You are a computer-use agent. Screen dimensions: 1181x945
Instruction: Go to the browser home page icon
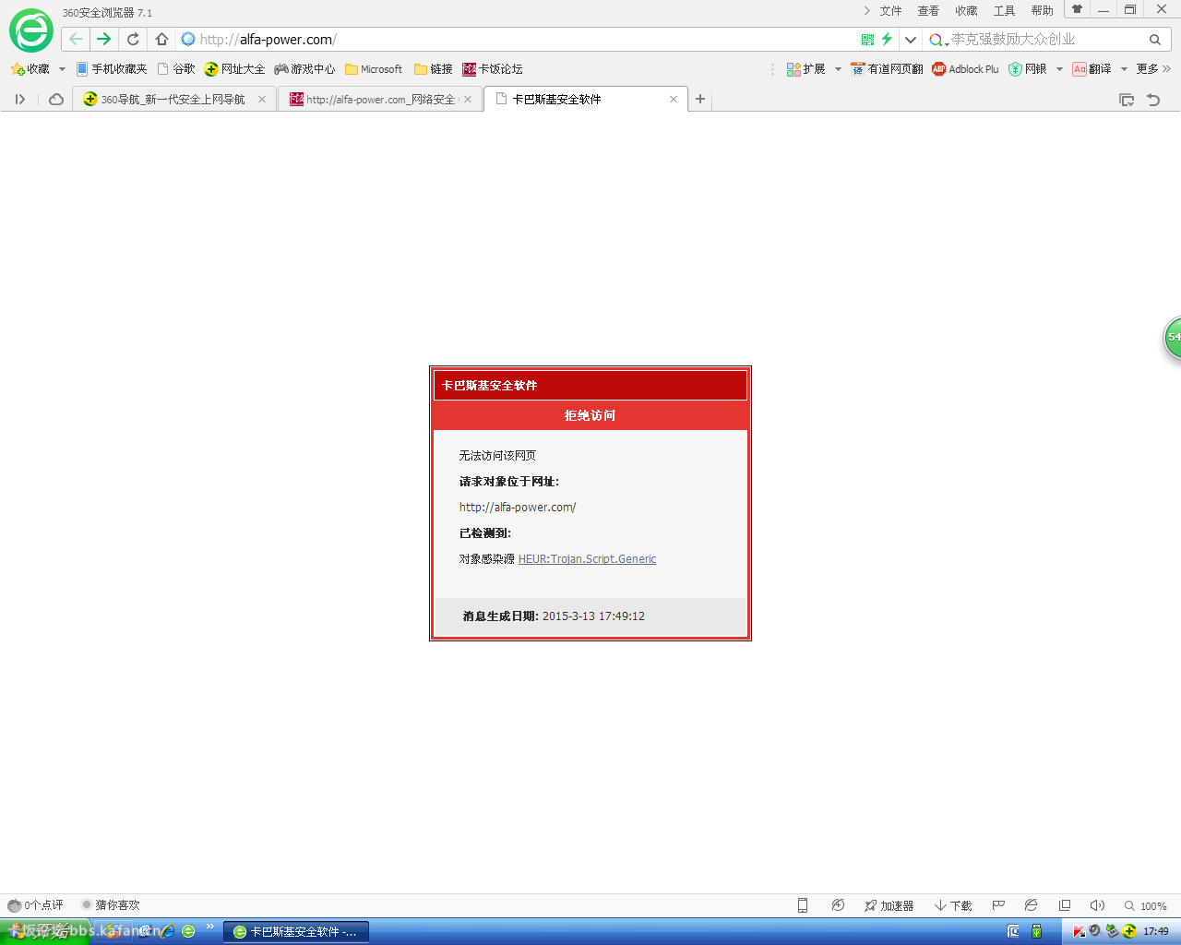161,39
